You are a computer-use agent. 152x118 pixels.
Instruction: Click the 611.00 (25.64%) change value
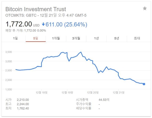pos(66,24)
